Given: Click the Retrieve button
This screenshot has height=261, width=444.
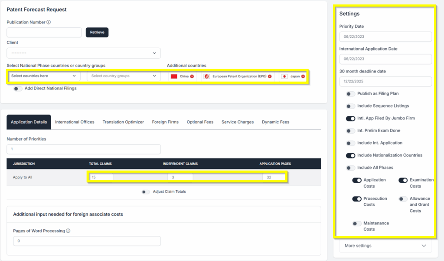Looking at the screenshot, I should tap(97, 32).
